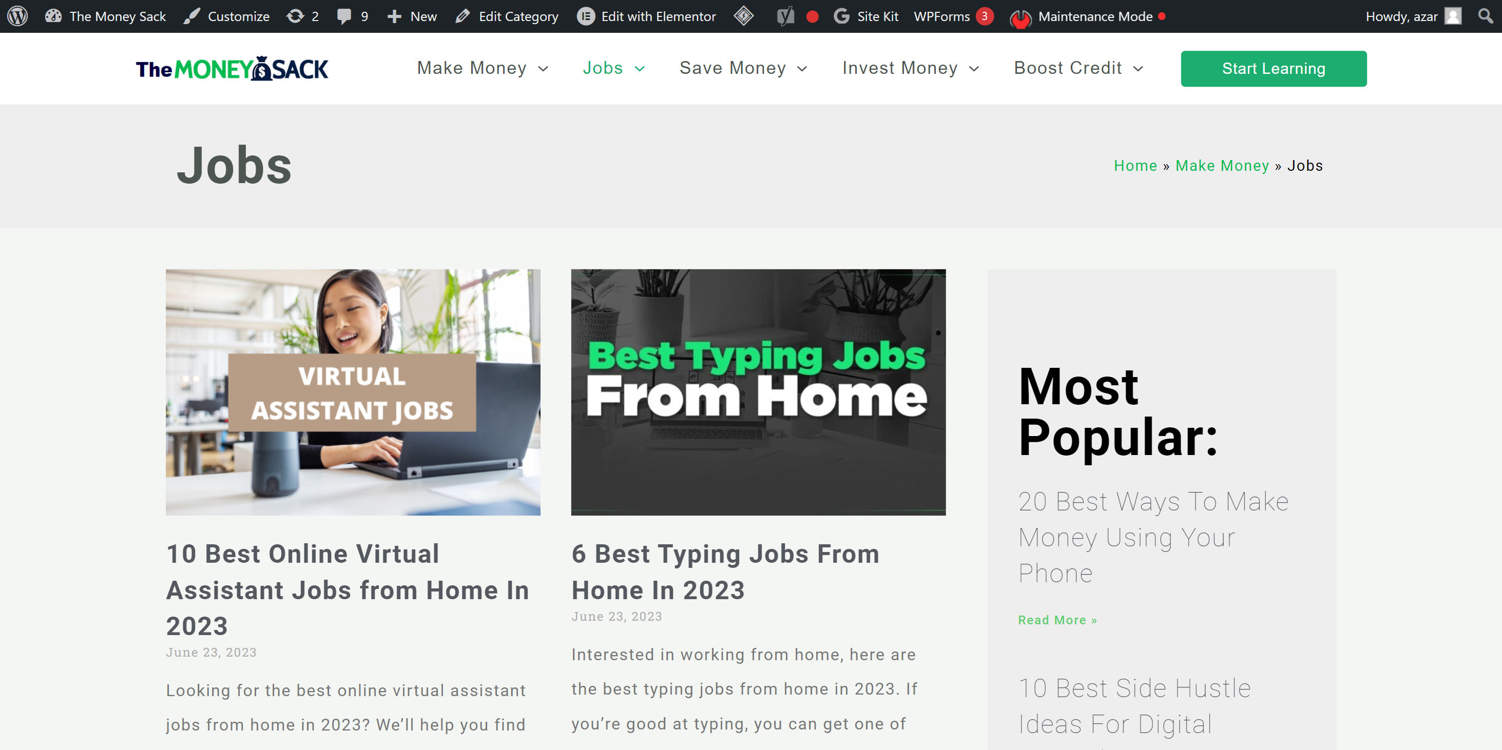This screenshot has height=750, width=1502.
Task: Click Maintenance Mode red status dot
Action: 1162,16
